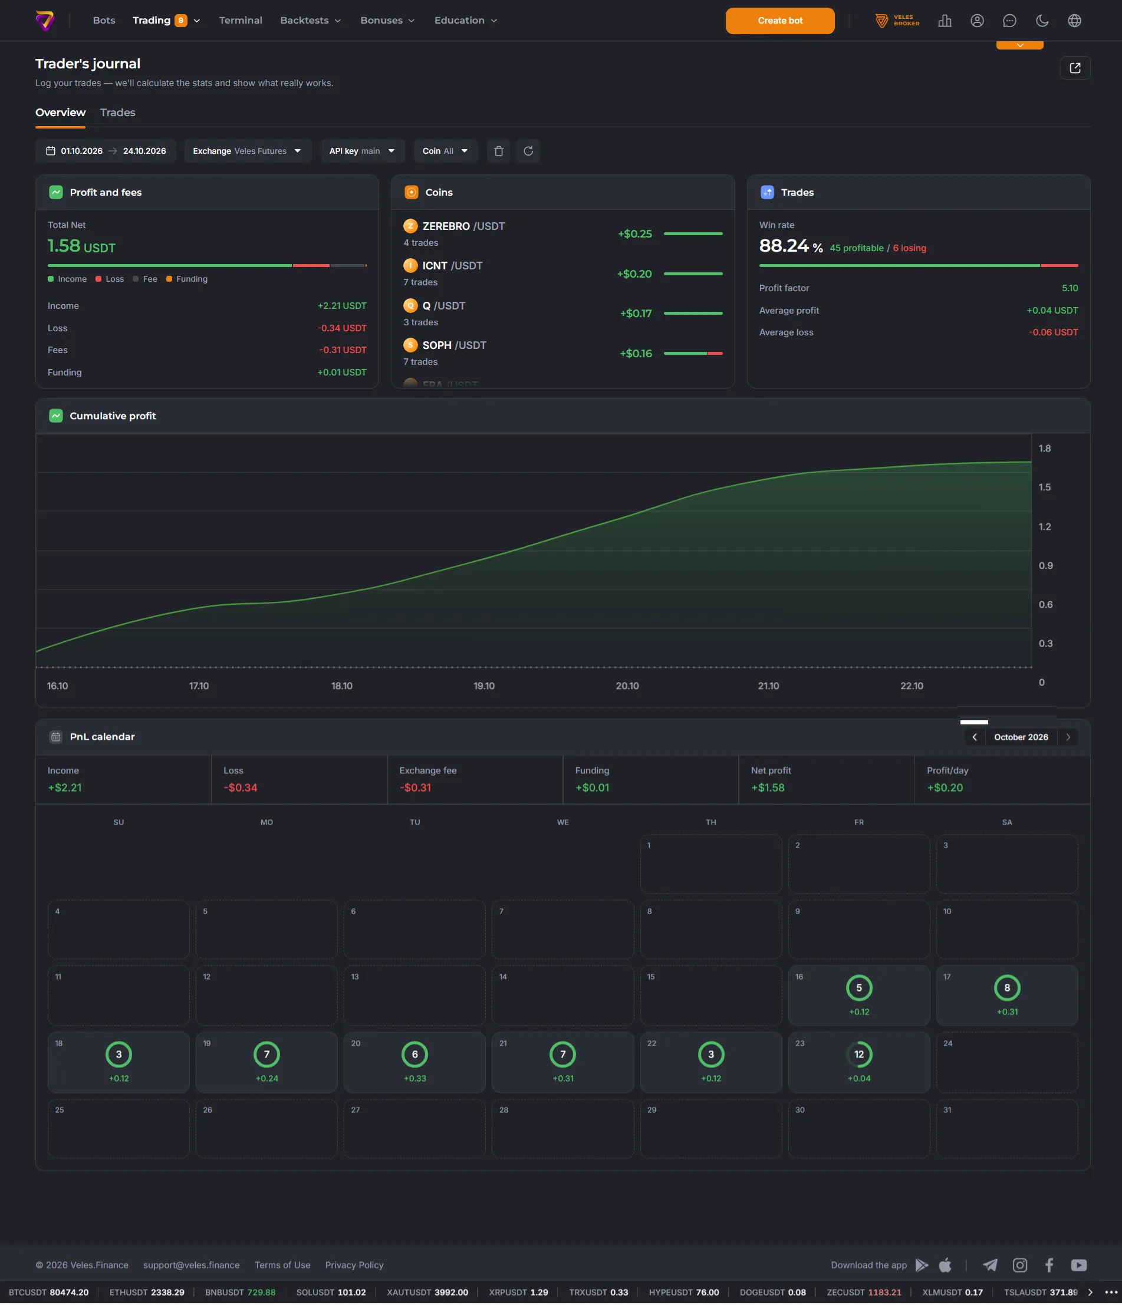Show more ticker options menu
Viewport: 1122px width, 1305px height.
pyautogui.click(x=1111, y=1293)
